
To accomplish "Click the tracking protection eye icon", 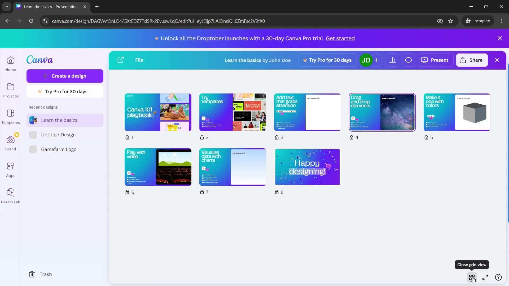I will (x=440, y=21).
